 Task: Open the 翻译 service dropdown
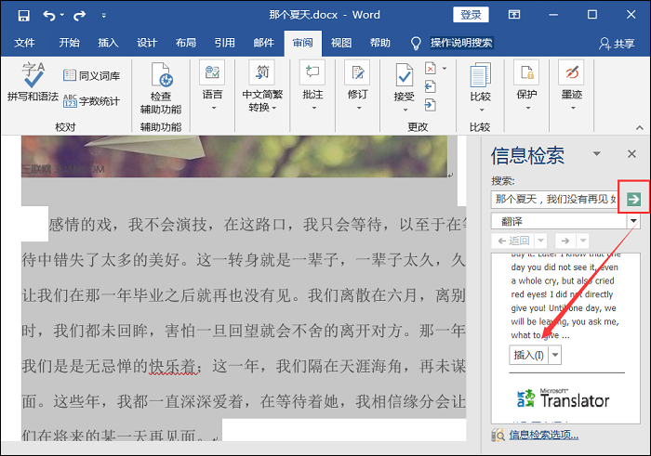(633, 221)
